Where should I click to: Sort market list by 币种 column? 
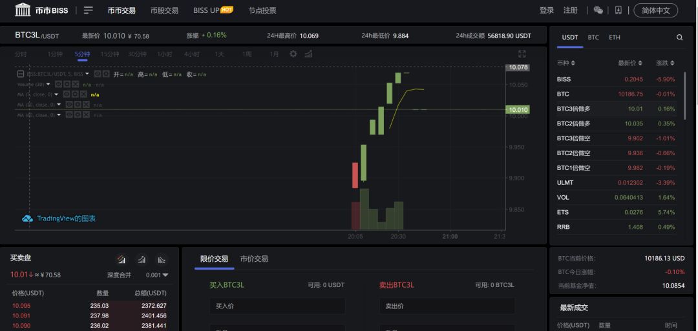pyautogui.click(x=566, y=63)
